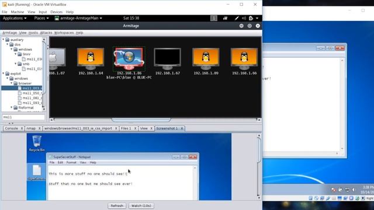Click VirtualBox status bar hard disk icon
The height and width of the screenshot is (210, 374).
coord(310,198)
